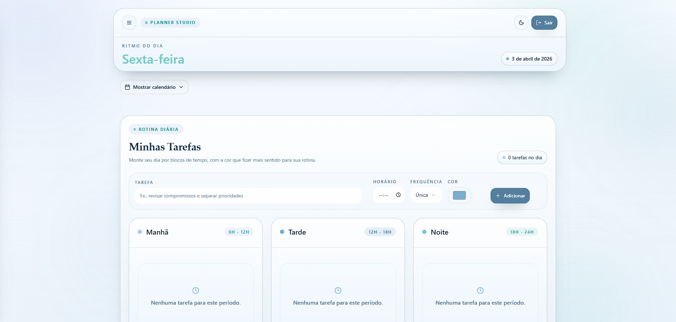The width and height of the screenshot is (676, 322).
Task: Click the clock icon in Tarde empty state
Action: click(338, 291)
